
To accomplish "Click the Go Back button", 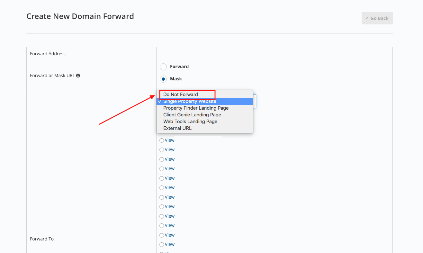I will click(x=377, y=18).
